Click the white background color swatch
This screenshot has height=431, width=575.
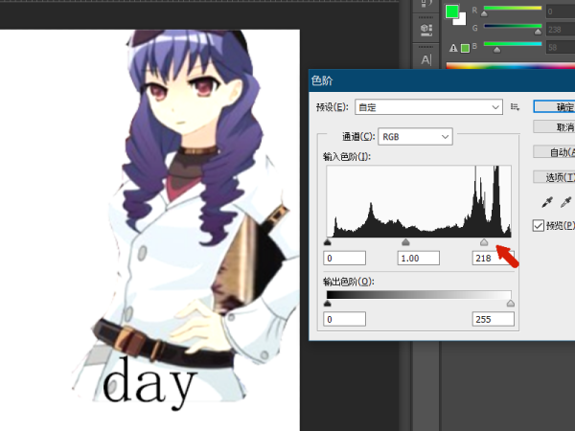pos(461,19)
